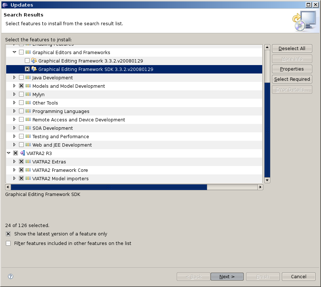Click the Eclipse icon in the title bar

5,5
